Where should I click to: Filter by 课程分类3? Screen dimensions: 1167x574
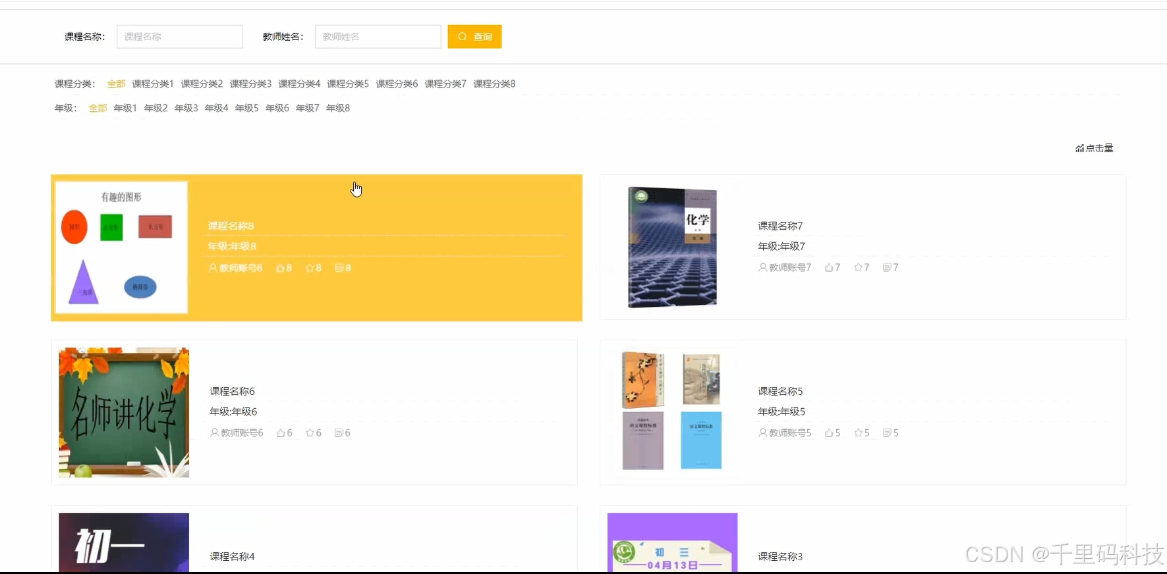tap(250, 84)
